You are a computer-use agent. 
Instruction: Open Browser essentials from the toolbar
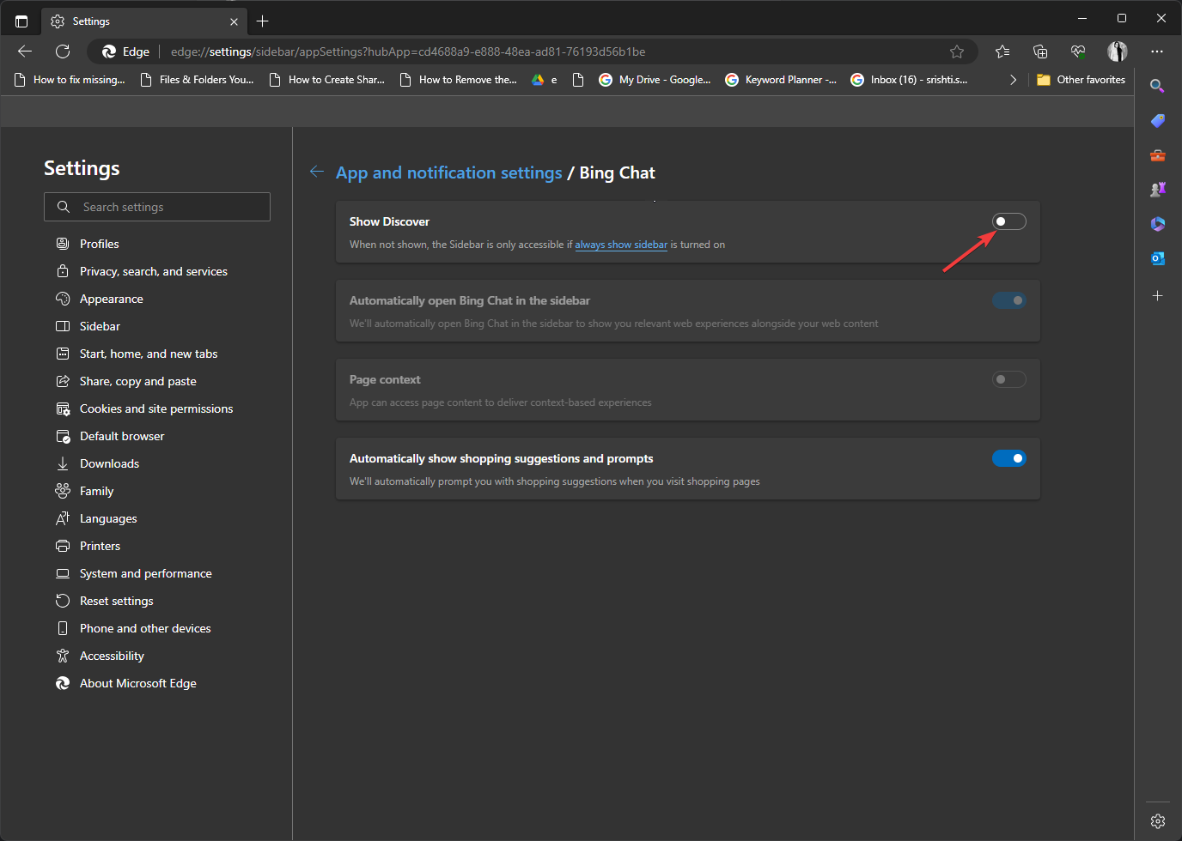(1078, 51)
